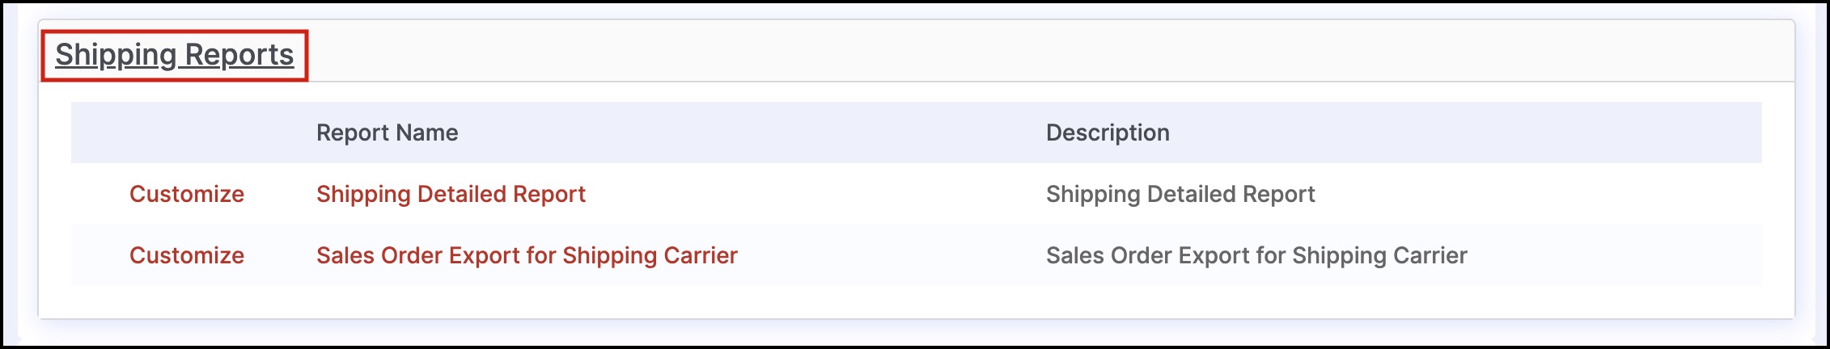Select the Shipping Detailed Report table row
Viewport: 1830px width, 349px height.
coord(916,194)
